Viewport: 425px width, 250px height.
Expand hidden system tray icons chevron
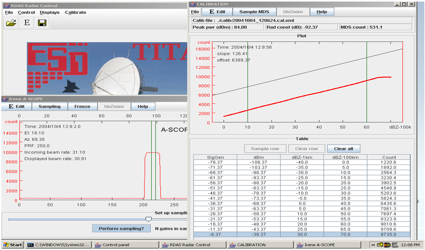tap(373, 245)
